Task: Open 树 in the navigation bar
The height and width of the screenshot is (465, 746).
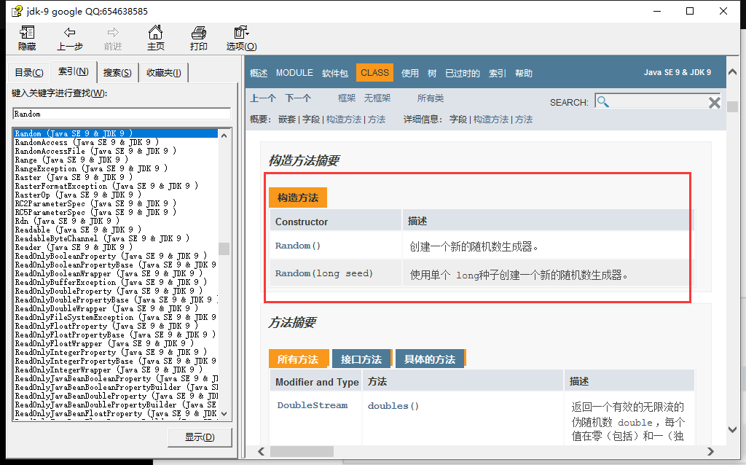Action: 431,74
